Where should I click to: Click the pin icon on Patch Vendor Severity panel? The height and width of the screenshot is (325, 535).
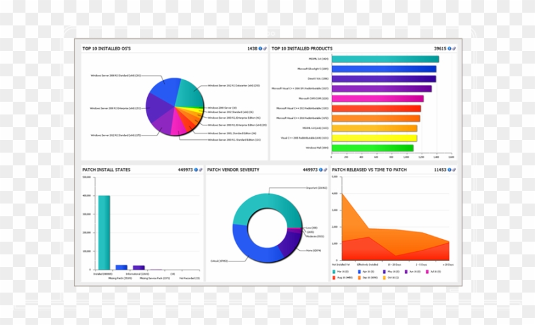tap(325, 170)
